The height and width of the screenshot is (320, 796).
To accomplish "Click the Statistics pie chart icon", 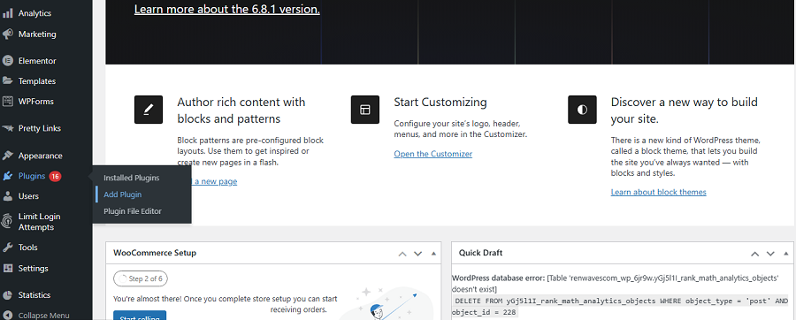I will [x=8, y=295].
